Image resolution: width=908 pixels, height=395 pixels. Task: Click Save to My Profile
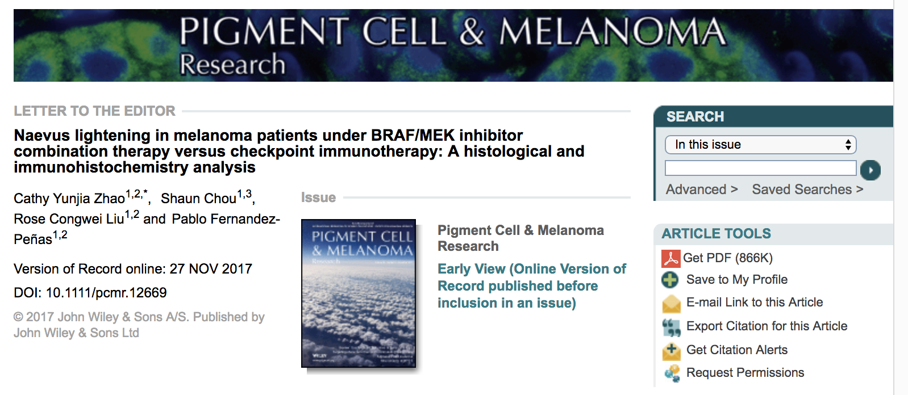(x=737, y=280)
